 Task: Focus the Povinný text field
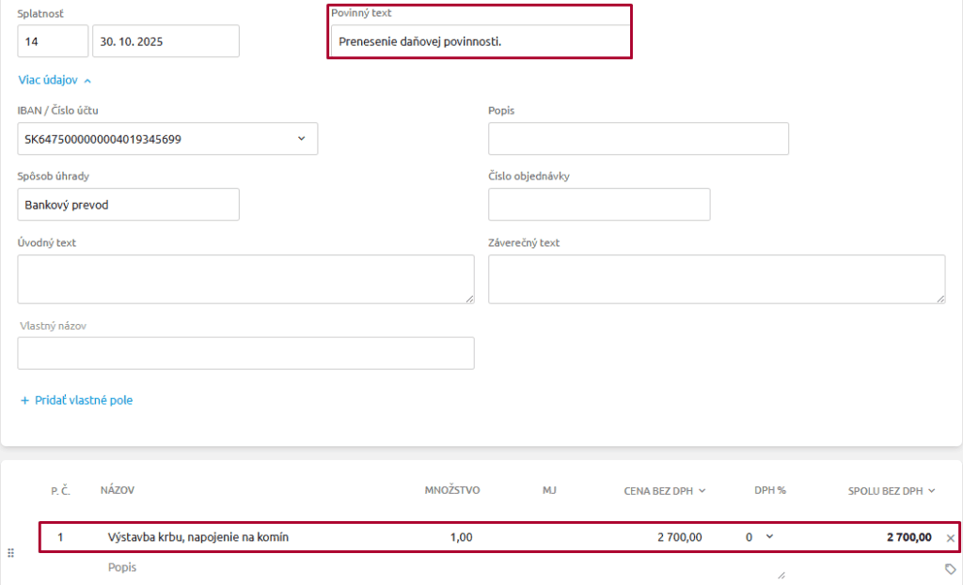[480, 41]
